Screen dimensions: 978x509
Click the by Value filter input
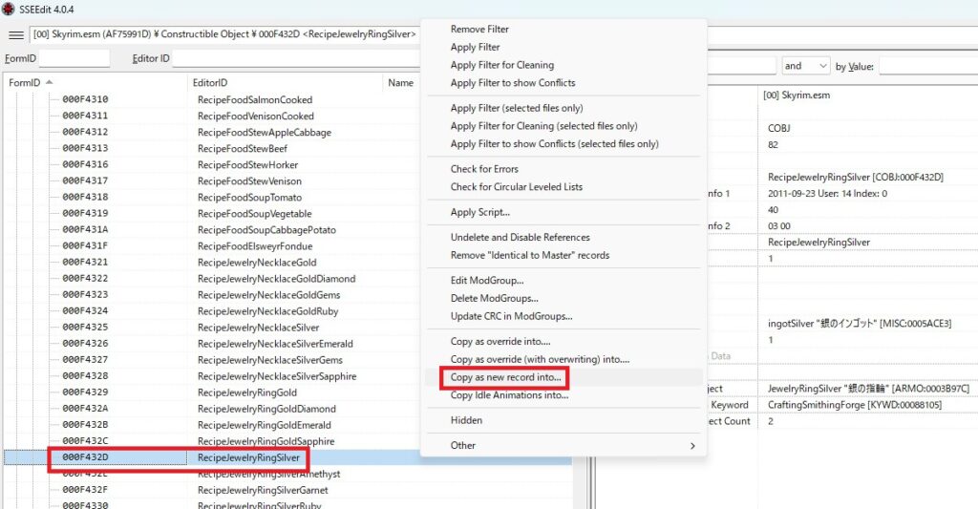pyautogui.click(x=926, y=66)
